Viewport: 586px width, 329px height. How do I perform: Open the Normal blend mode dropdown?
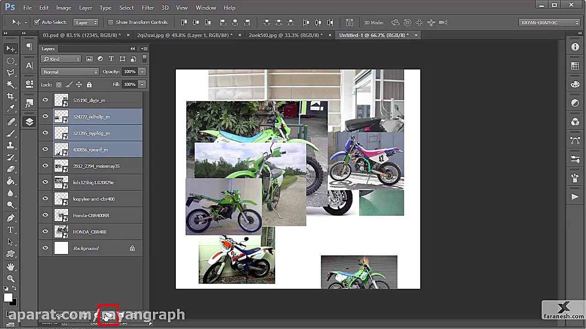[70, 72]
